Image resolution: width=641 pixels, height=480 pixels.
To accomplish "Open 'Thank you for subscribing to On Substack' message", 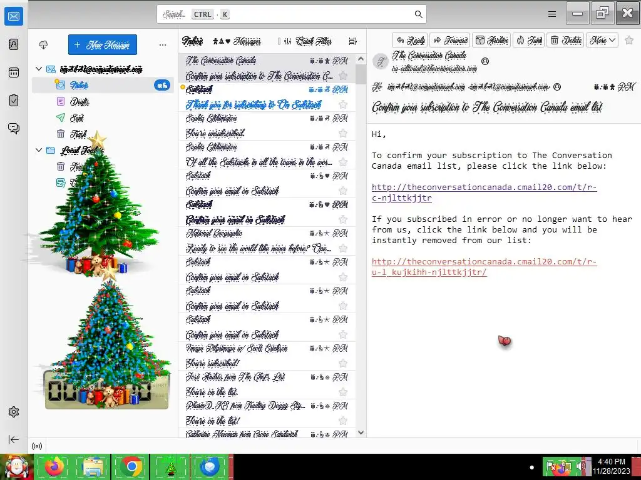I will click(267, 97).
